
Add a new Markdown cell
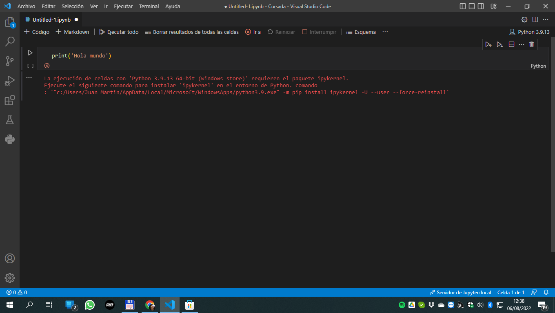point(72,32)
